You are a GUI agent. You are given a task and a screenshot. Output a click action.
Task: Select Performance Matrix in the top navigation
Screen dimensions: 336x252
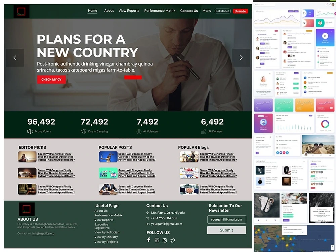point(160,11)
